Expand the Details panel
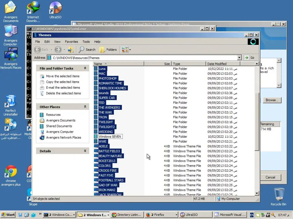The height and width of the screenshot is (219, 293). (85, 151)
